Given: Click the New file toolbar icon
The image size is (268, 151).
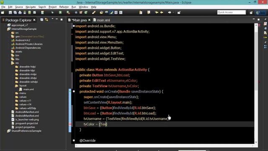Looking at the screenshot, I should coord(3,13).
